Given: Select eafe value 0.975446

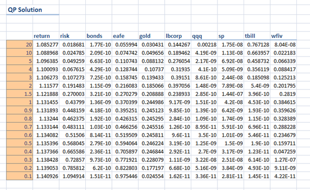Looking at the screenshot, I should (x=125, y=176).
